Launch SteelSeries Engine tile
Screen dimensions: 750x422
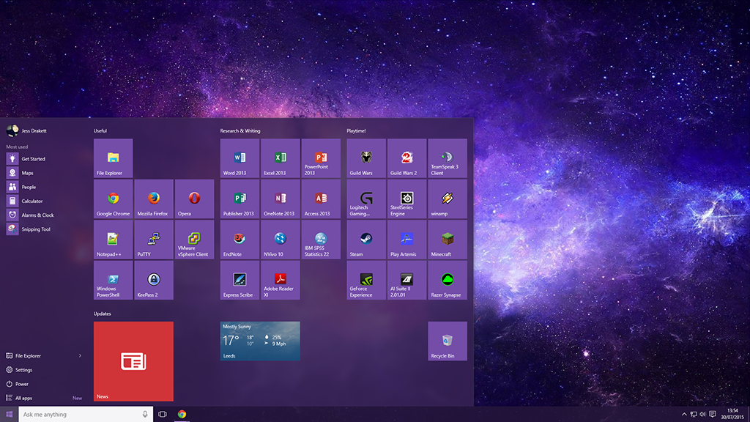tap(407, 199)
